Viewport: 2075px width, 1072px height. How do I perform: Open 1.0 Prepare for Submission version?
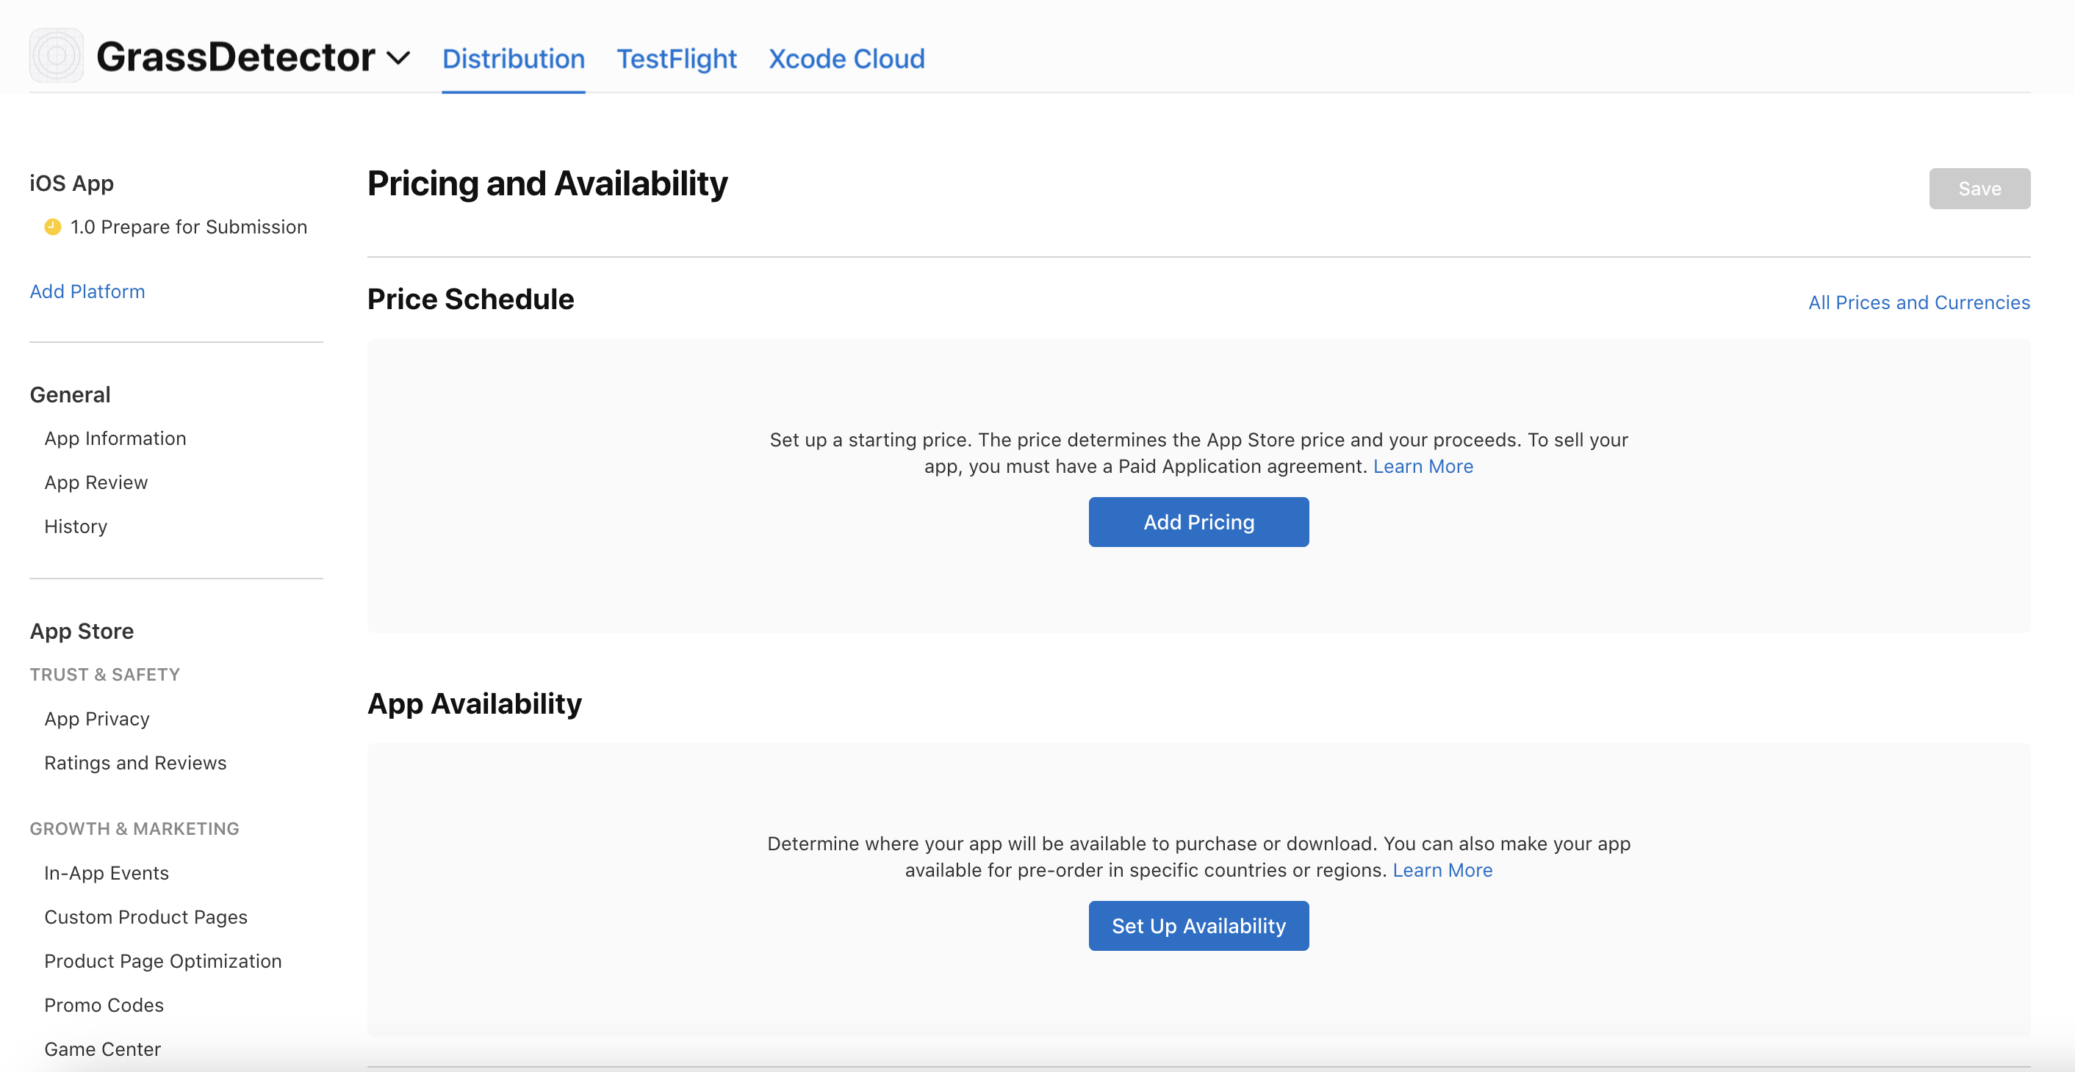187,227
